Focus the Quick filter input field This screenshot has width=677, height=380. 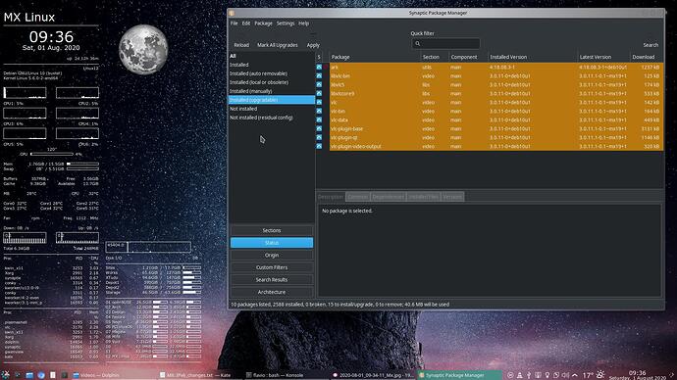coord(445,43)
